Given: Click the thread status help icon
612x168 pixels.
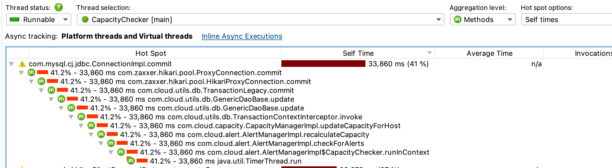Looking at the screenshot, I should (x=59, y=7).
